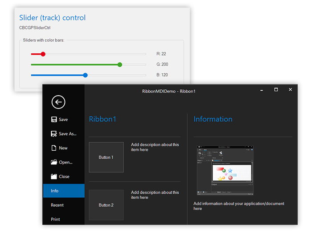Close the RibbonMDIDemo window
Image resolution: width=312 pixels, height=236 pixels.
click(x=290, y=90)
